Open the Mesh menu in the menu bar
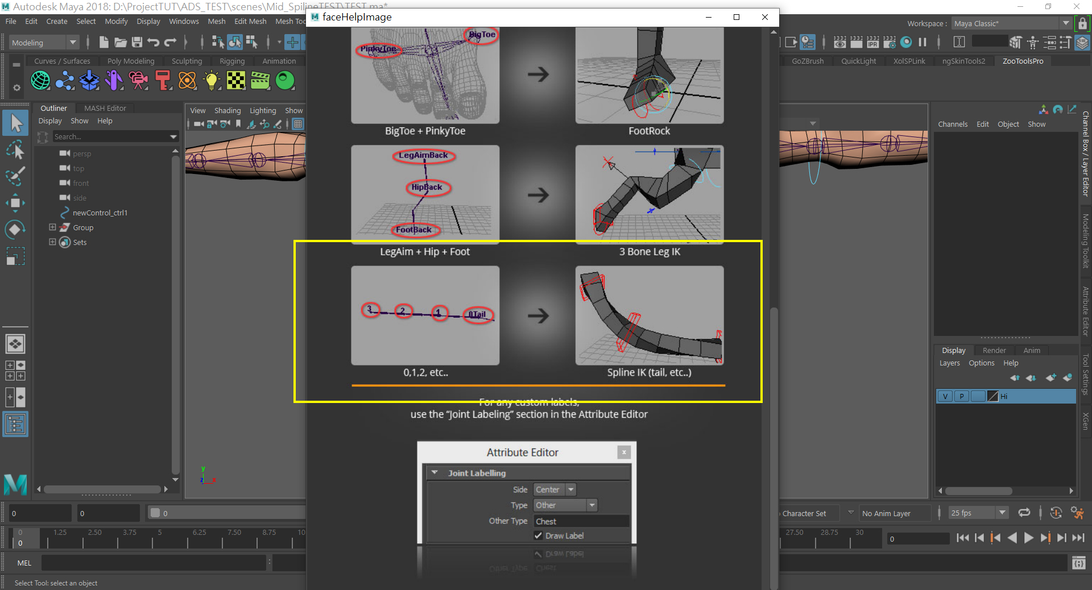Image resolution: width=1092 pixels, height=590 pixels. tap(216, 21)
